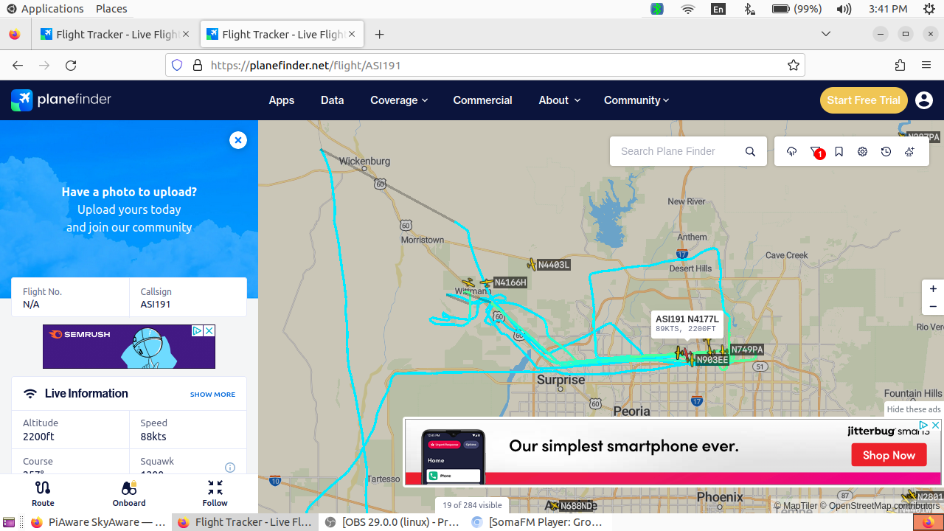The height and width of the screenshot is (531, 944).
Task: Focus the Search Plane Finder field
Action: (676, 151)
